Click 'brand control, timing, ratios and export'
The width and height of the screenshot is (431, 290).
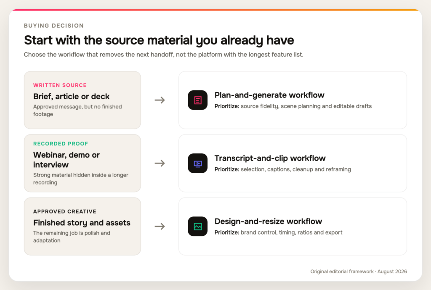(x=292, y=232)
